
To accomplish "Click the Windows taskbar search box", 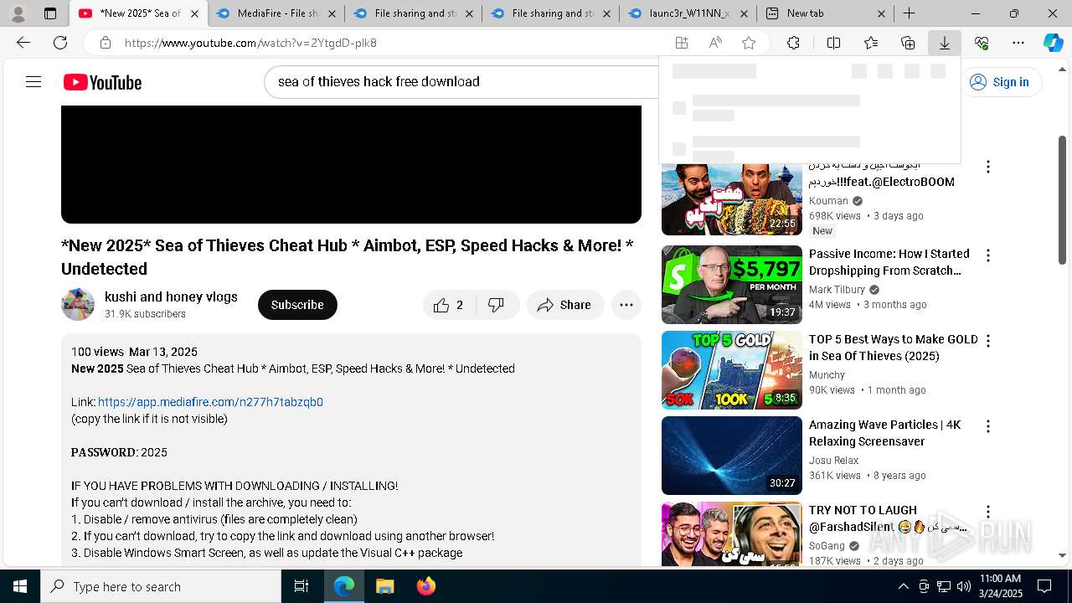I will click(x=161, y=586).
